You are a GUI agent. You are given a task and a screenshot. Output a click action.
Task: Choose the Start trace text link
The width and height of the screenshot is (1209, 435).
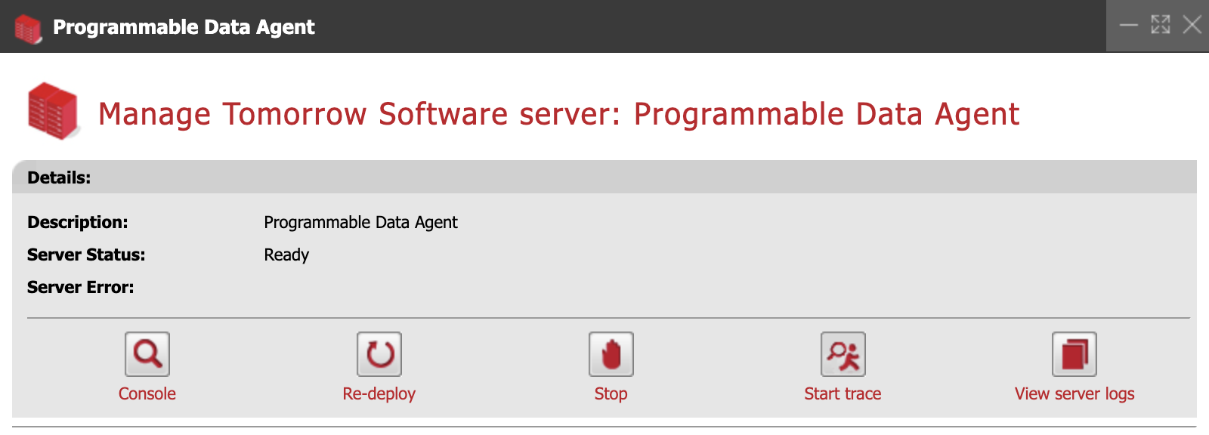tap(843, 394)
